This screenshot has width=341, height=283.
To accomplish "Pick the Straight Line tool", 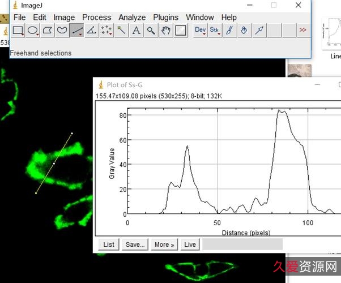I will [77, 31].
